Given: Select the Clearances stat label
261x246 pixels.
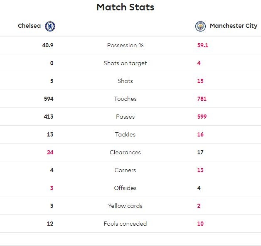Looking at the screenshot, I should [x=125, y=152].
